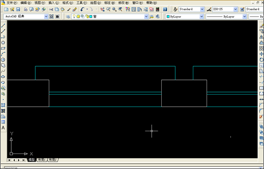Open the 文件 (File) menu
Image resolution: width=264 pixels, height=169 pixels.
tap(12, 3)
